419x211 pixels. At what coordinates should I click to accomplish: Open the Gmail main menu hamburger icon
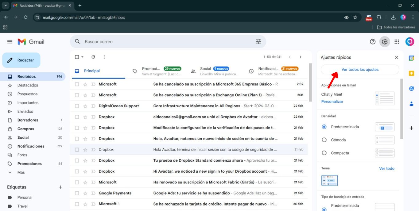10,42
